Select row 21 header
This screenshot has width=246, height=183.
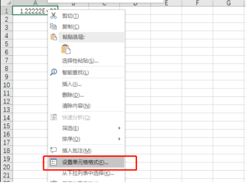tap(6, 175)
